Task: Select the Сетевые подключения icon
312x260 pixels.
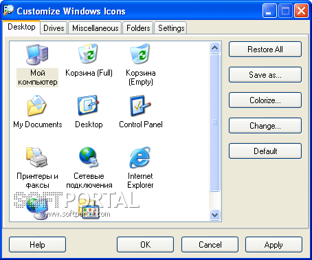Action: pyautogui.click(x=89, y=157)
